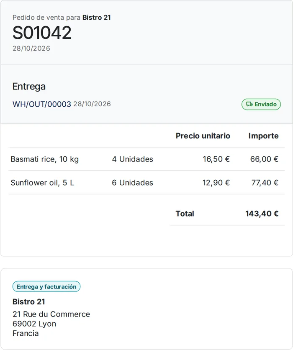Click the unit price 16,50 €

pos(216,159)
